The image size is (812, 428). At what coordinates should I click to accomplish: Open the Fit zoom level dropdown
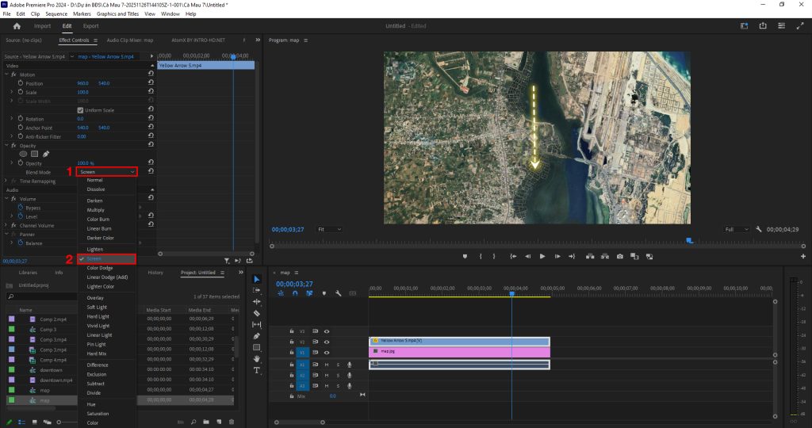point(330,229)
